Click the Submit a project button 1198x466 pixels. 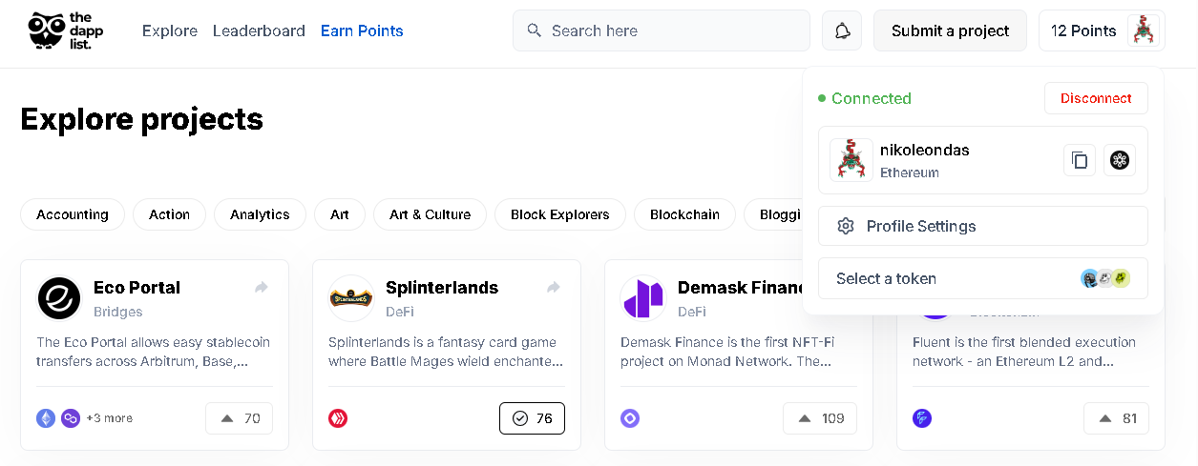tap(951, 30)
